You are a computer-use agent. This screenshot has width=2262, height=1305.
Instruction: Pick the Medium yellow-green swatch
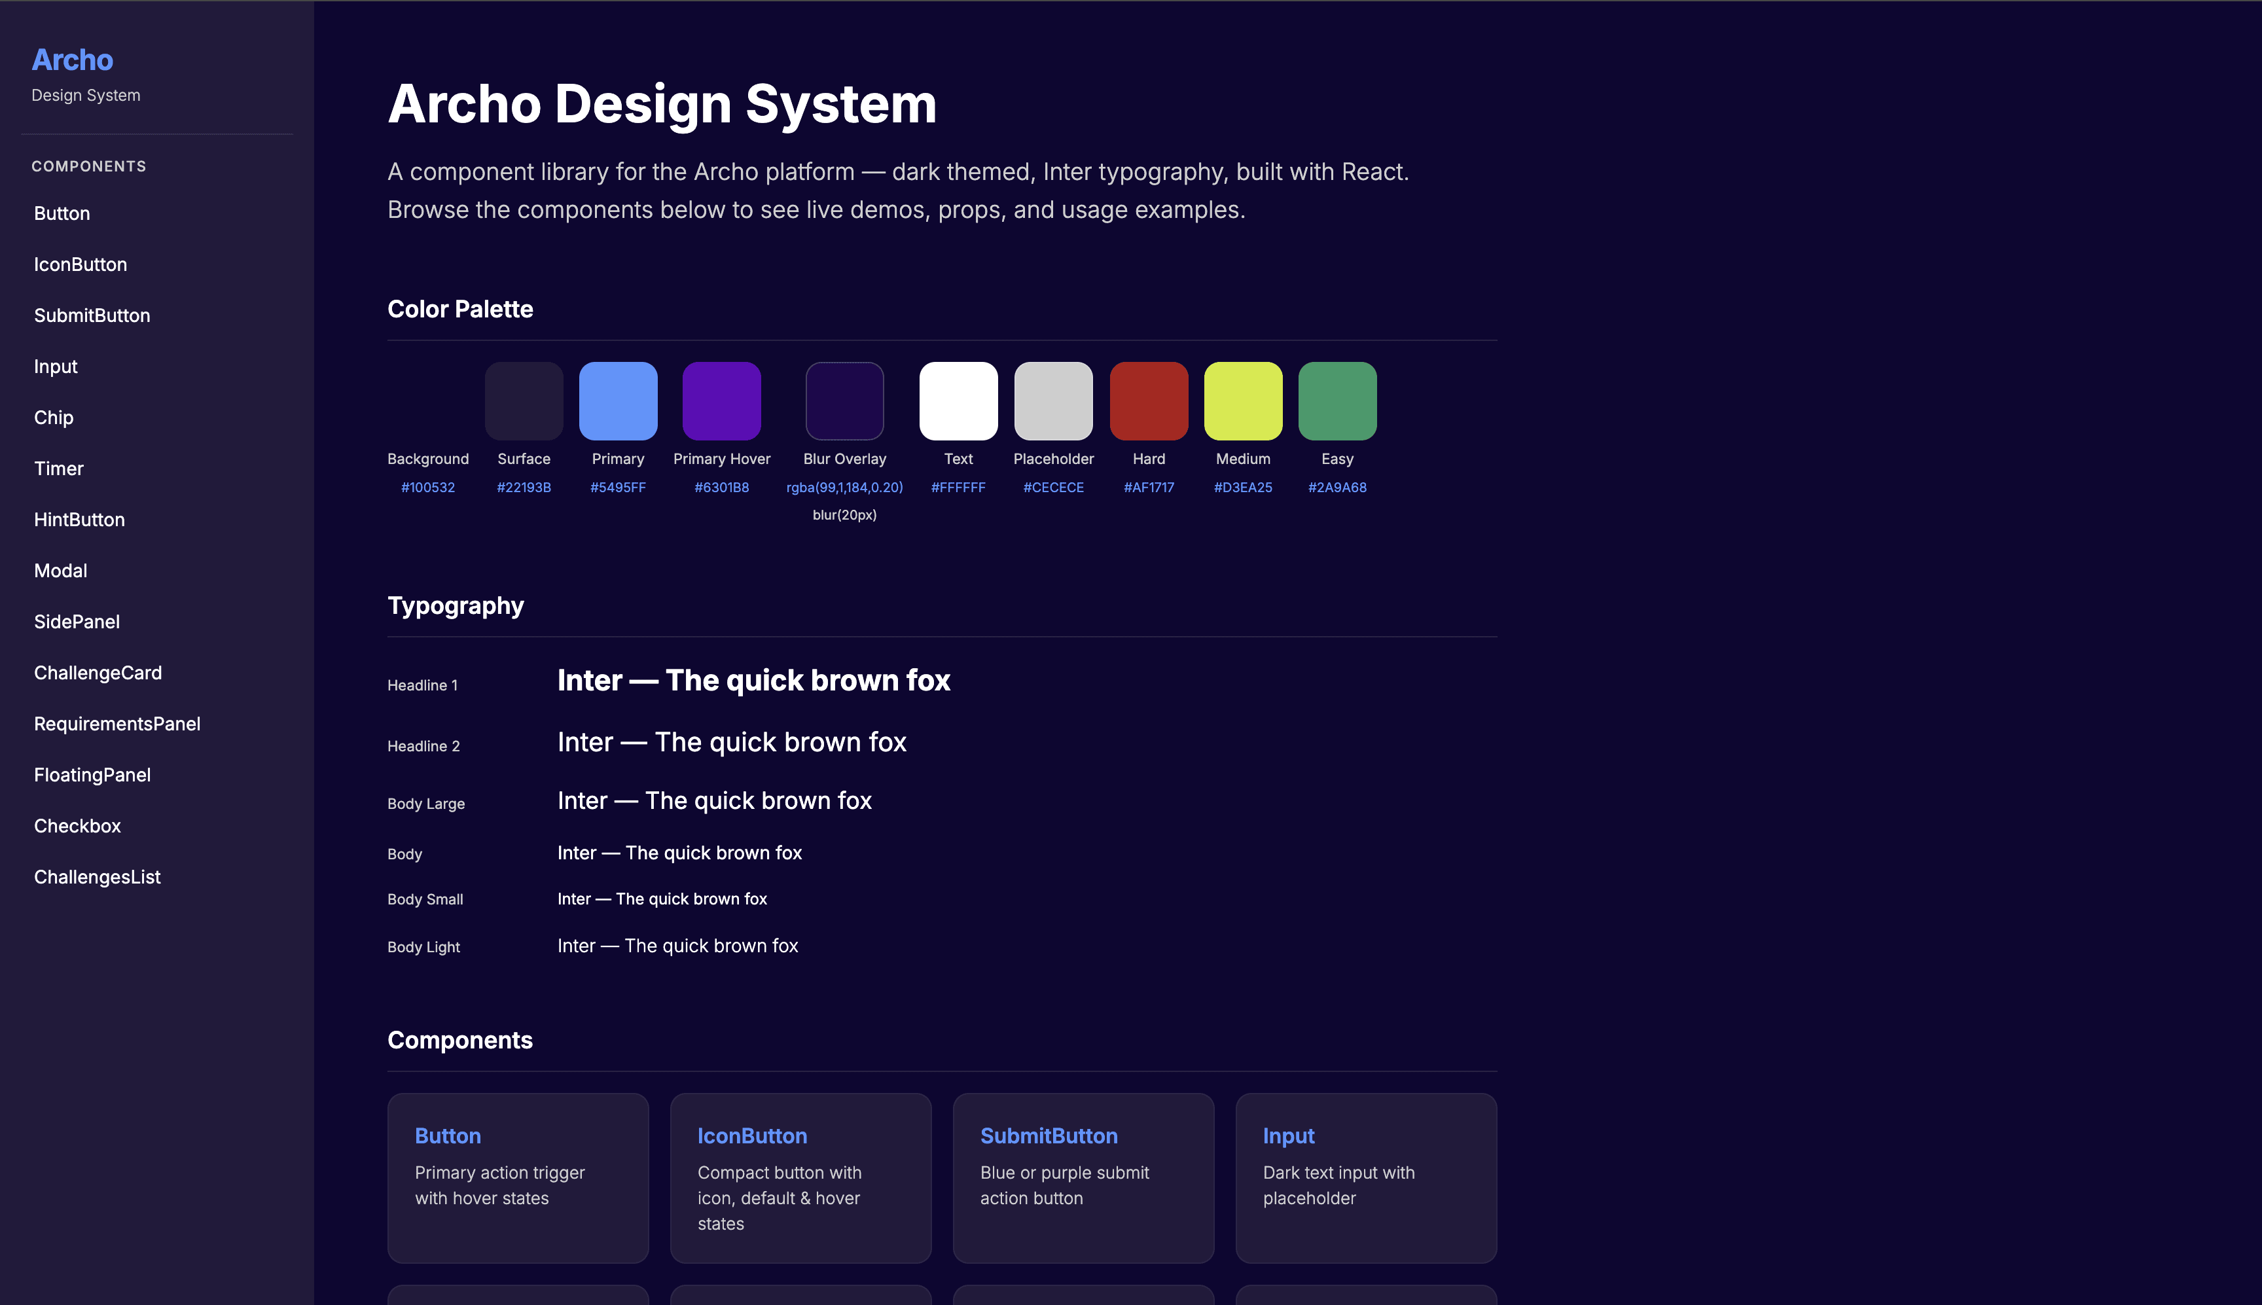(x=1243, y=401)
